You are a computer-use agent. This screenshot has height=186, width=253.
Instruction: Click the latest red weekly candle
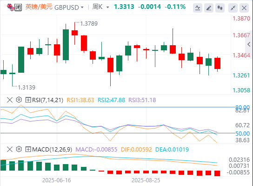(217, 63)
